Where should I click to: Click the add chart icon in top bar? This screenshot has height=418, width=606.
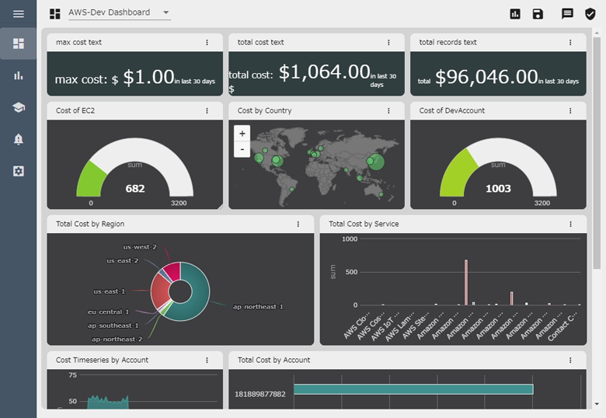(x=515, y=14)
